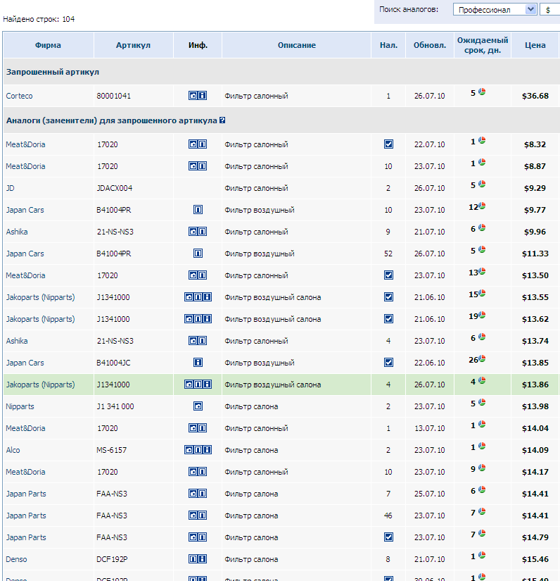This screenshot has height=581, width=560.
Task: Click the availability checkbox in the Jakoparts $13.62 row
Action: point(388,319)
